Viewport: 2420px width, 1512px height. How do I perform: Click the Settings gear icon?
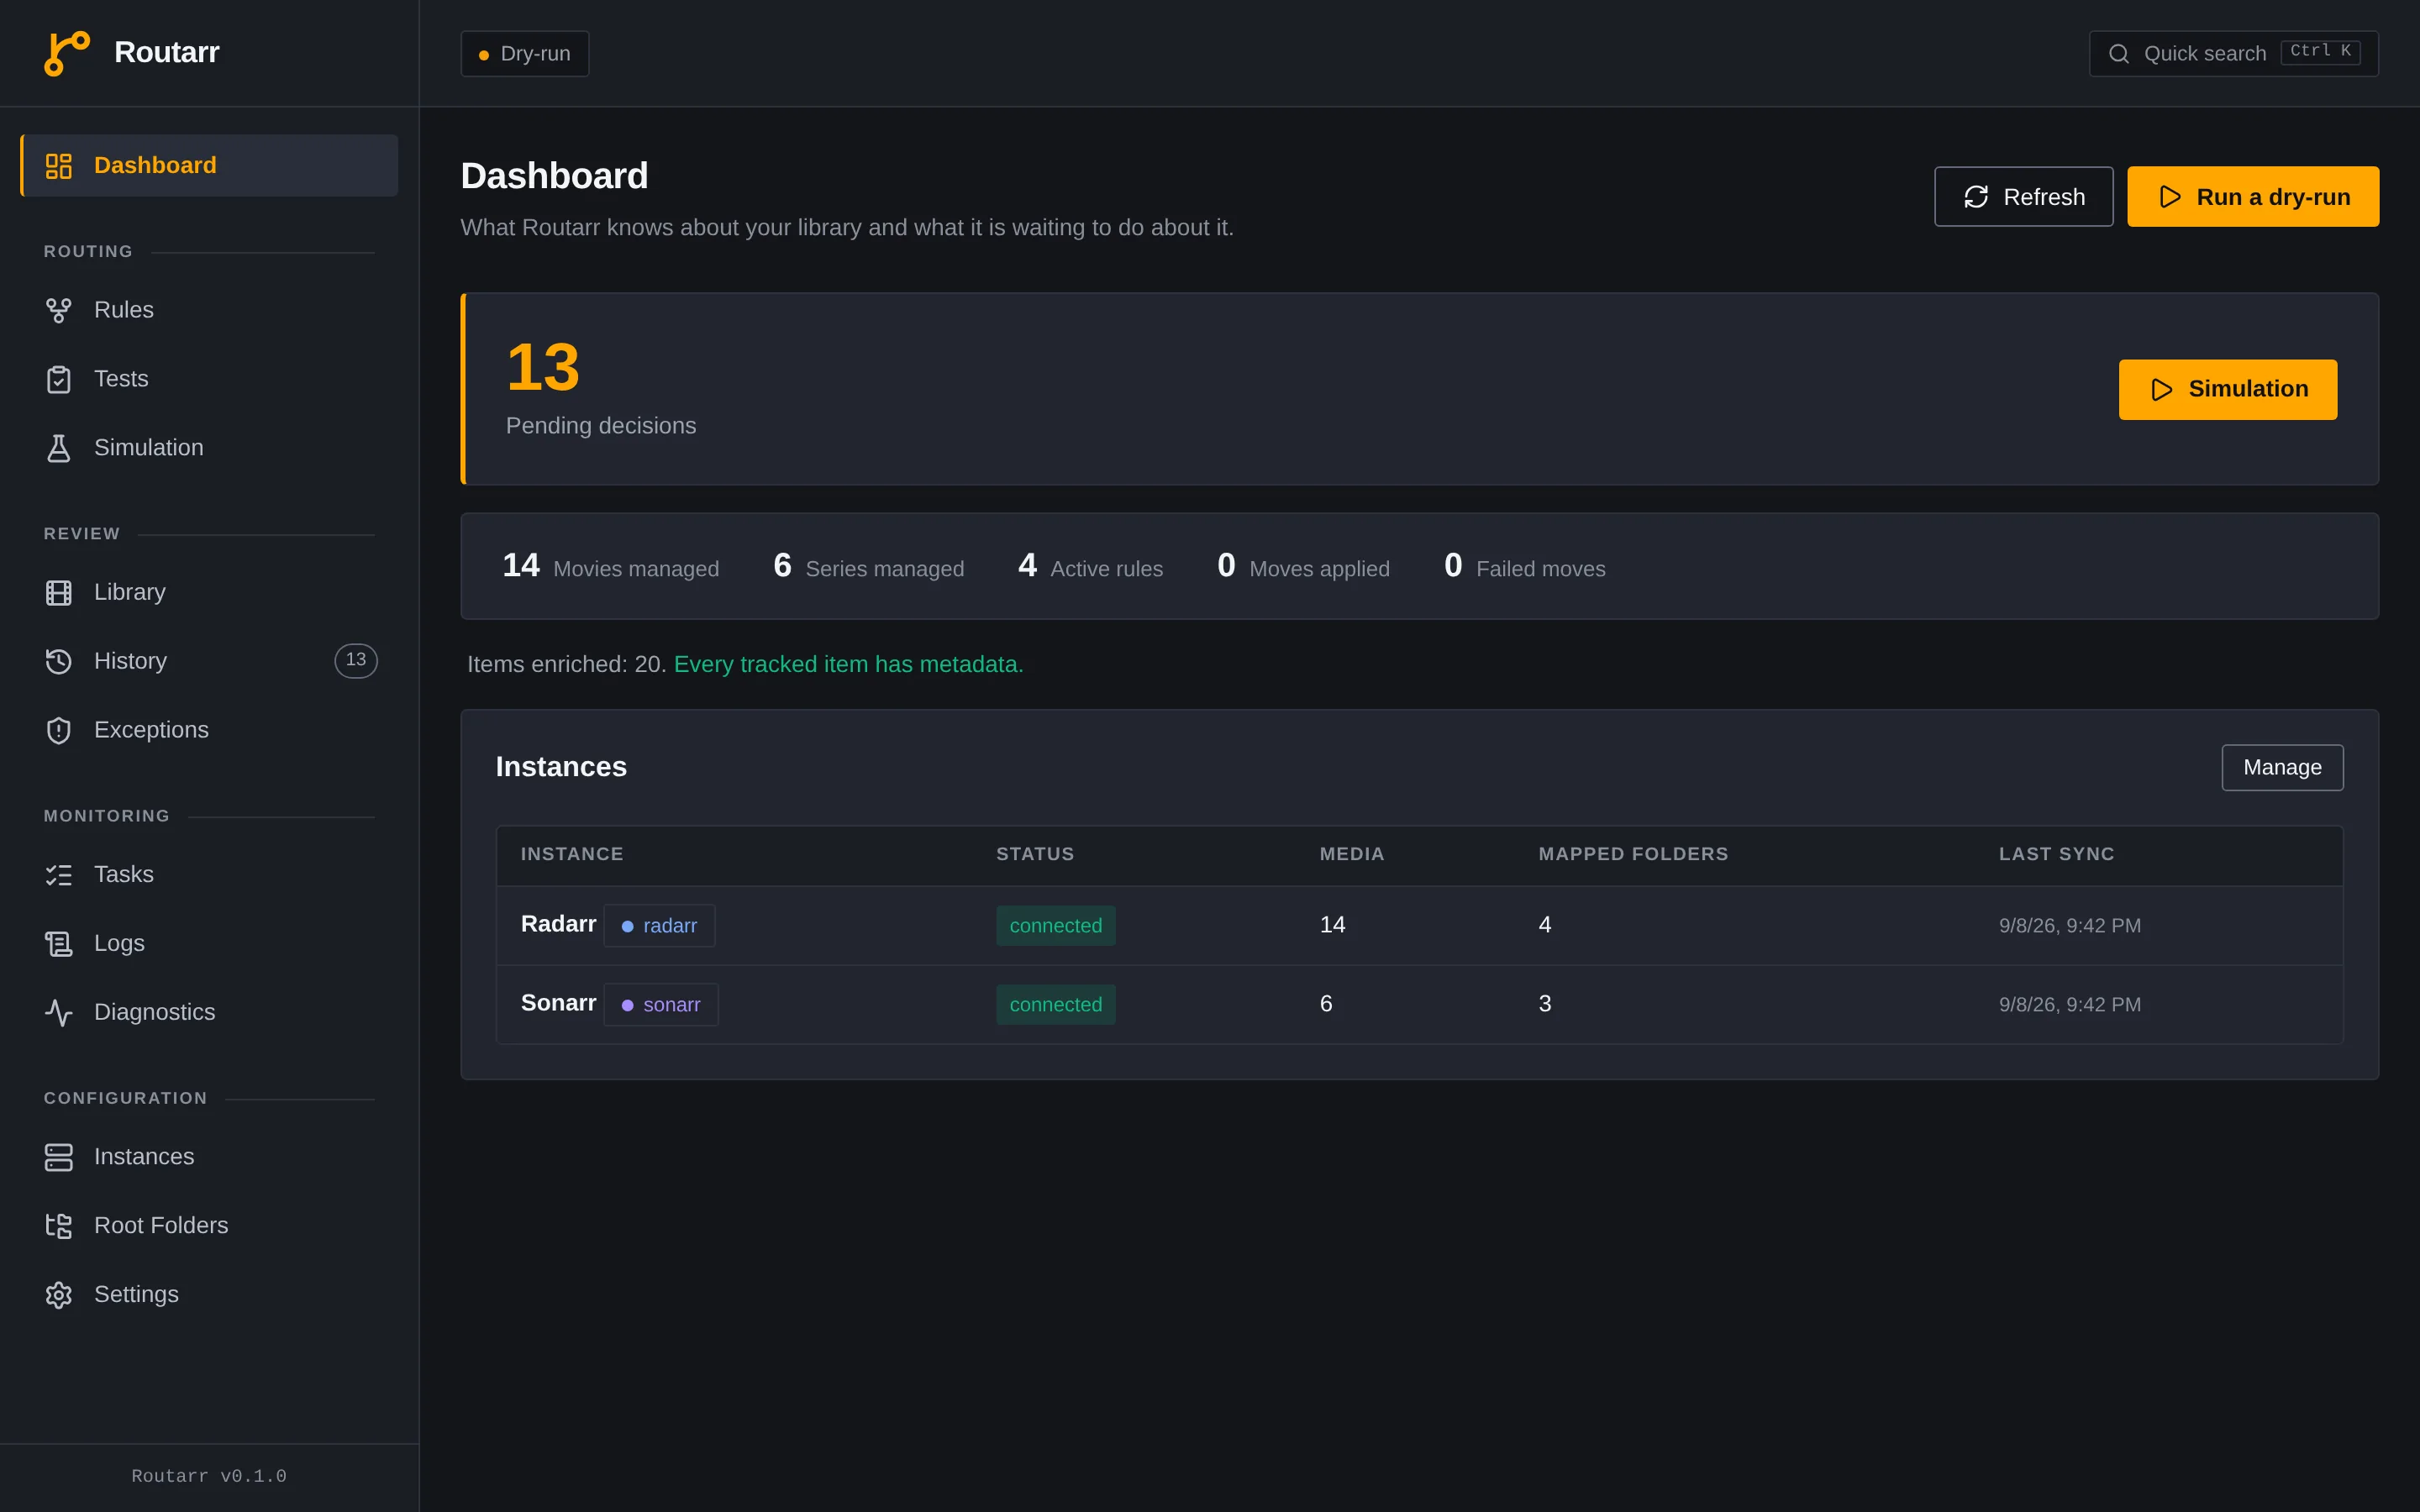59,1295
